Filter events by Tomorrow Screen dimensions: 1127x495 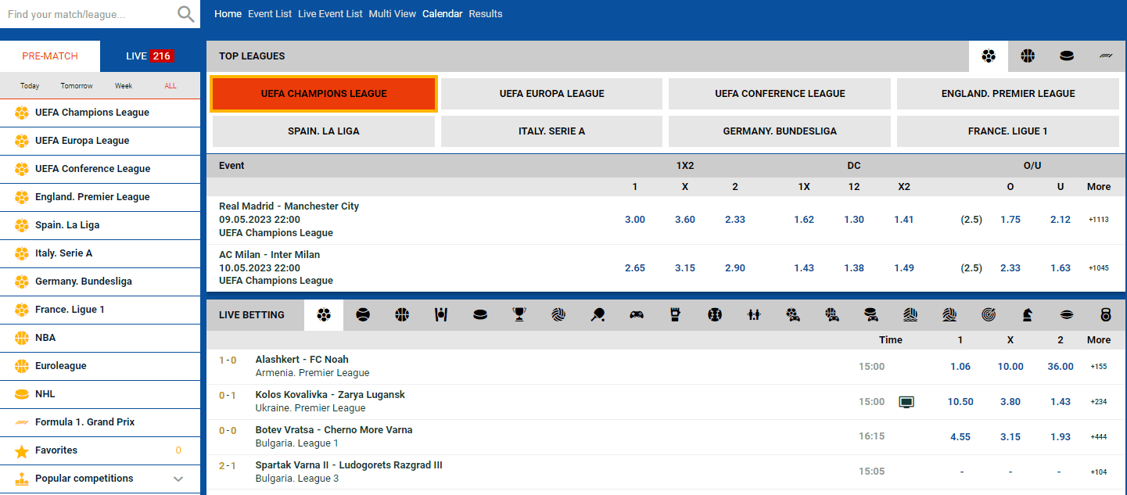77,86
